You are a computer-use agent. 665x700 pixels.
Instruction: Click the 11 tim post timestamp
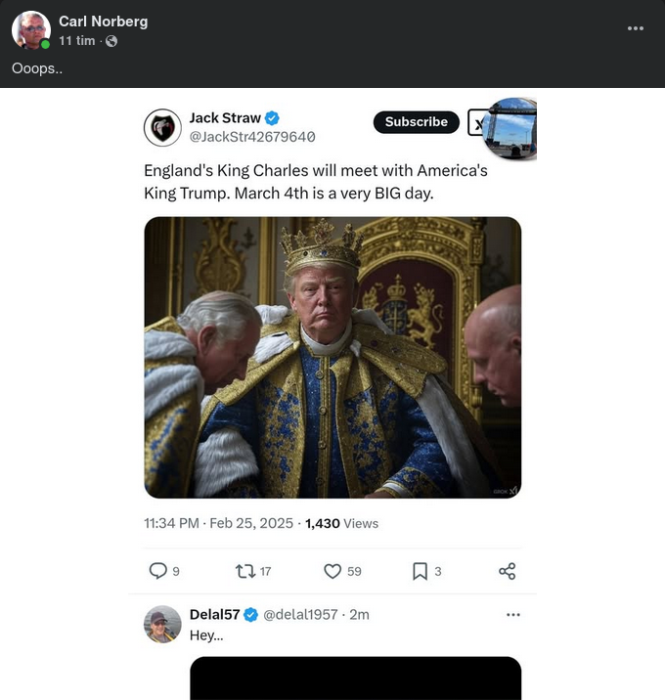point(77,41)
